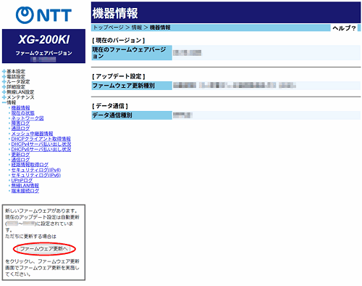Select the ファームウェア更新種別 label cell
Image resolution: width=362 pixels, height=286 pixels.
132,86
